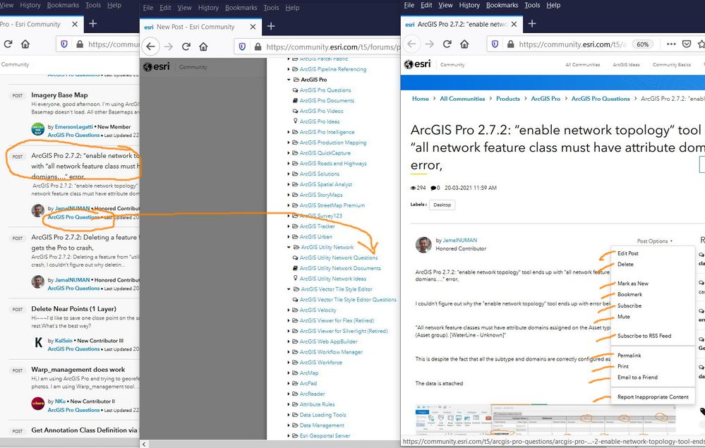Click shield icon in ArcGIS Pro 2.7.2 window
Viewport: 705px width, 448px height.
[x=495, y=44]
